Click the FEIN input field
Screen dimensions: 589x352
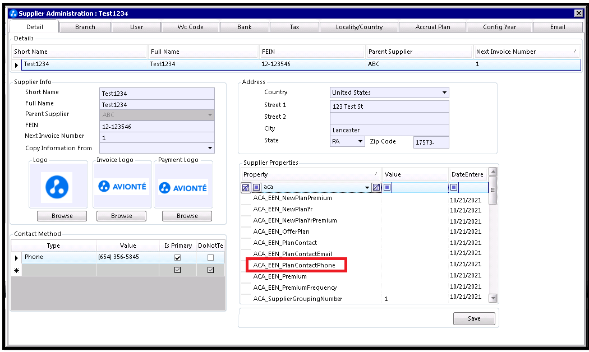pos(157,127)
